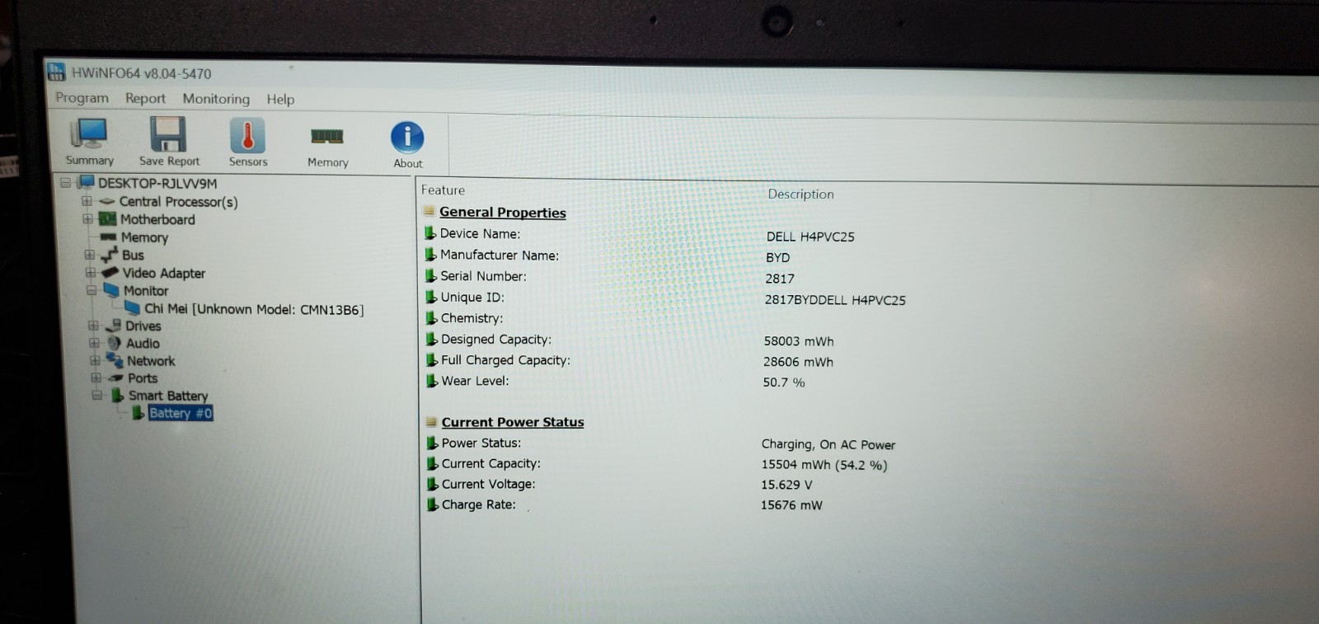
Task: Collapse the Monitor tree node
Action: pyautogui.click(x=92, y=290)
